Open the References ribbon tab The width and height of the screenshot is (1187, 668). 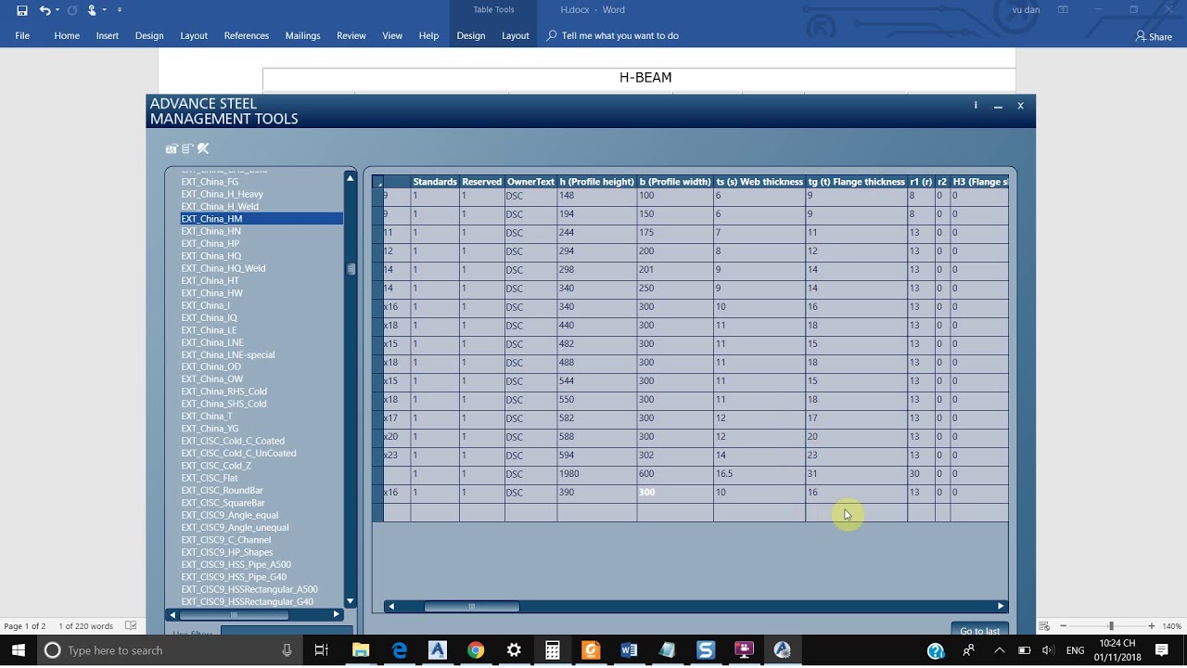point(247,35)
